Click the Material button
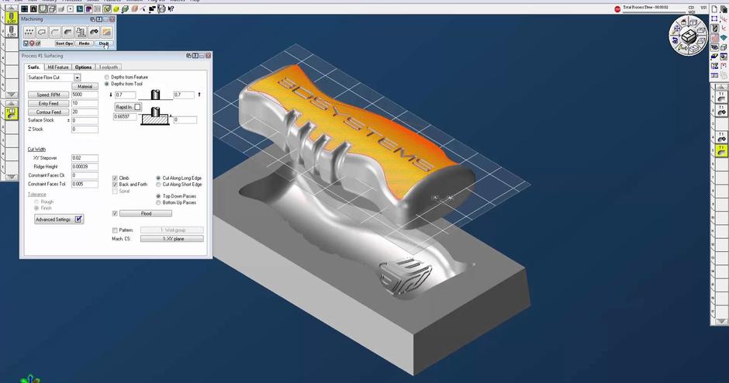This screenshot has height=383, width=729. tap(85, 87)
